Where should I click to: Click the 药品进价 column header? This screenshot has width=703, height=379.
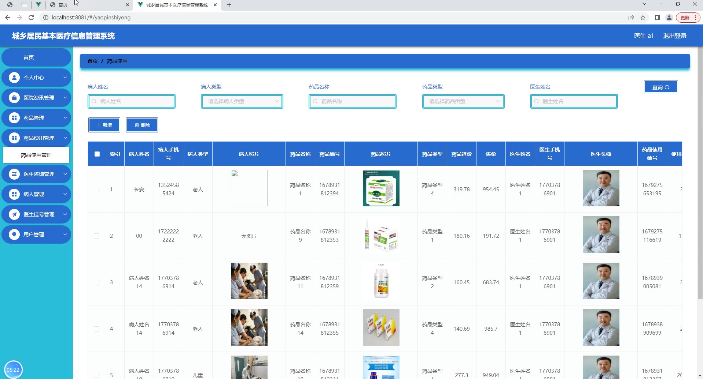point(462,154)
